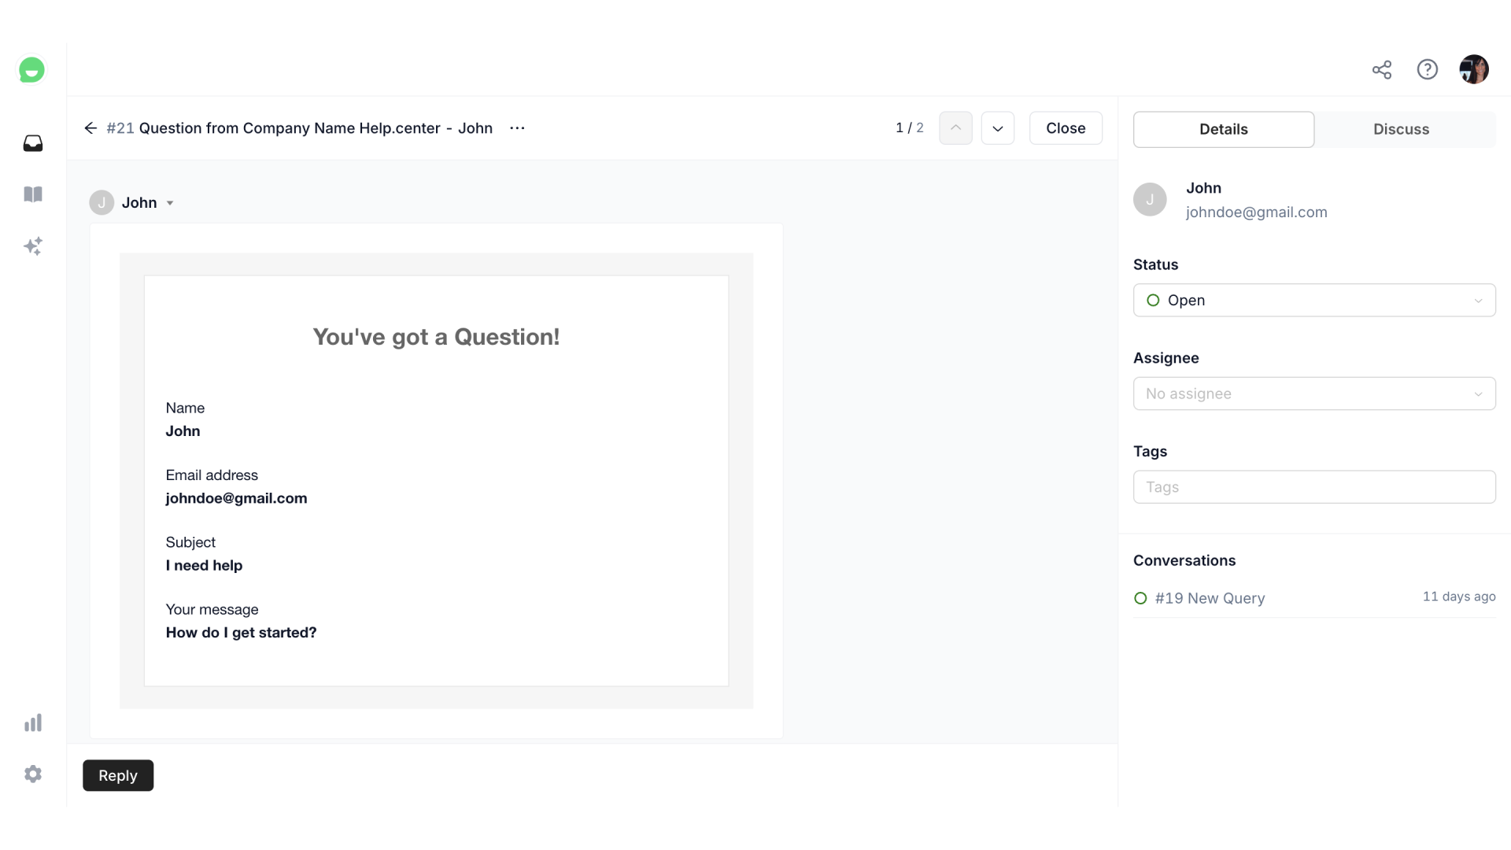The width and height of the screenshot is (1511, 850).
Task: Click the Reply button to respond
Action: tap(117, 775)
